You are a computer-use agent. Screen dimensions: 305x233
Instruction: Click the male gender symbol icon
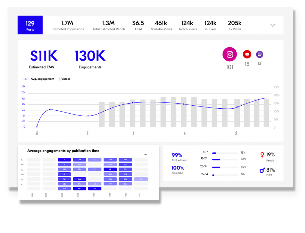(x=262, y=170)
